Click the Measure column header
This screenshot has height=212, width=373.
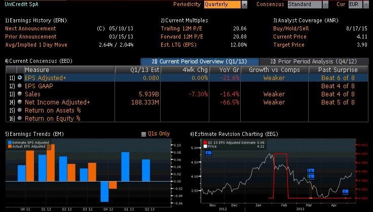(x=69, y=69)
